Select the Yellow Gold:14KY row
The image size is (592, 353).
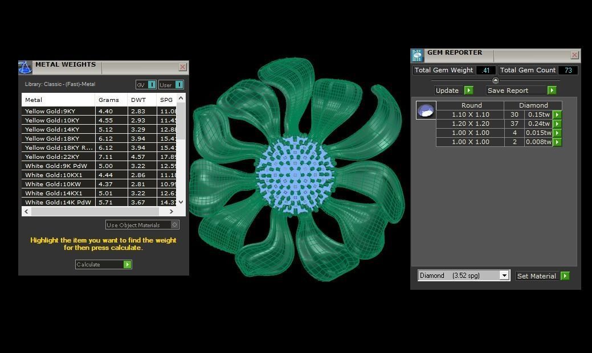click(99, 129)
